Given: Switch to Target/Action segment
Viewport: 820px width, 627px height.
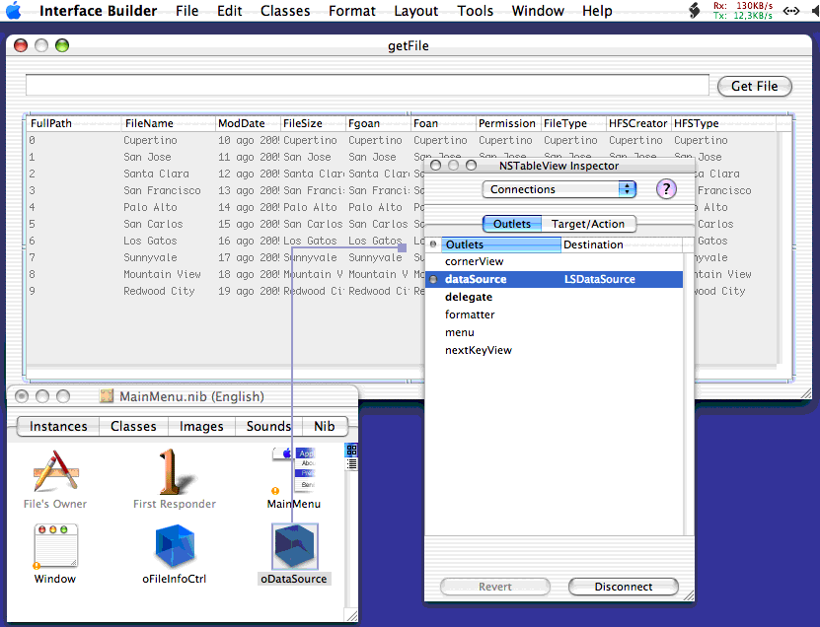Looking at the screenshot, I should [587, 224].
